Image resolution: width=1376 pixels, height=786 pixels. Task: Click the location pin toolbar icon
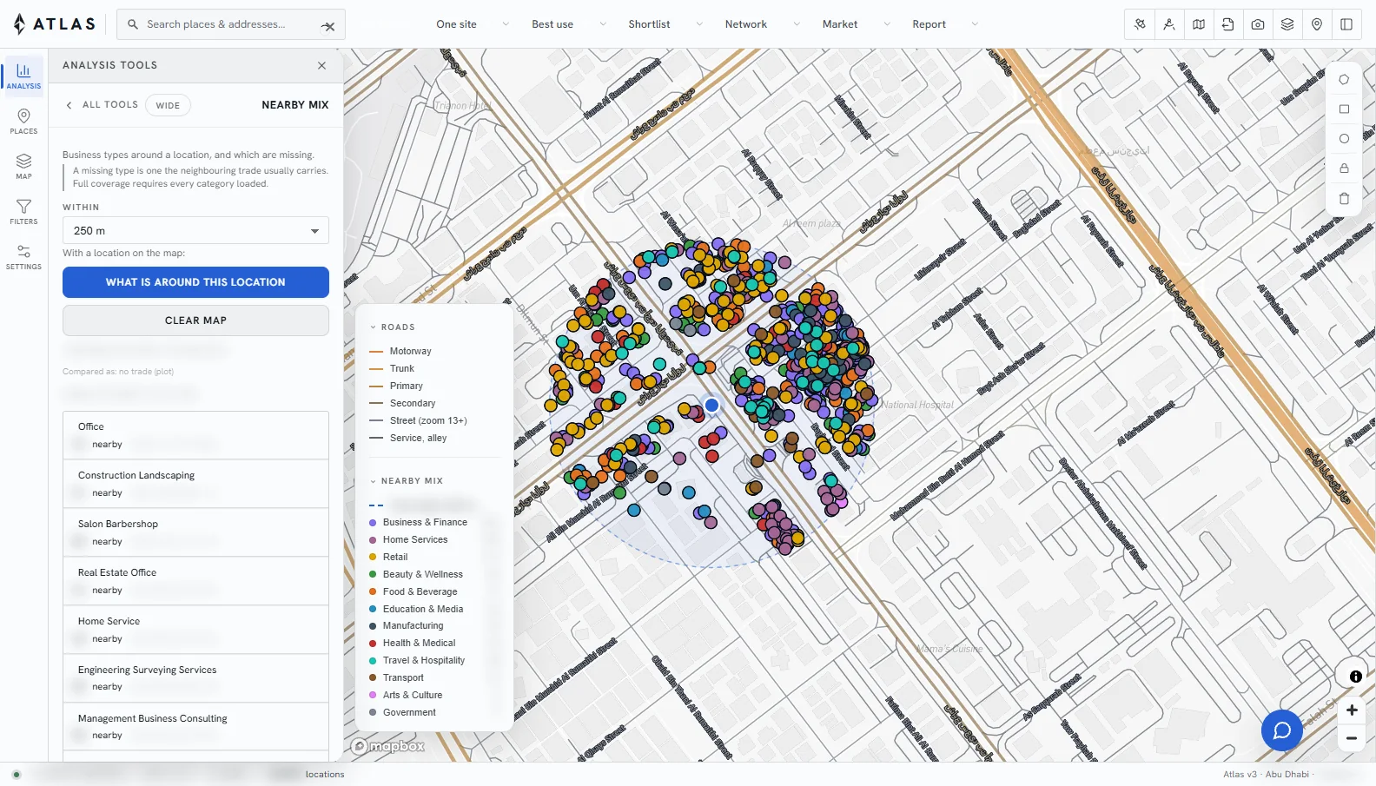point(1317,24)
